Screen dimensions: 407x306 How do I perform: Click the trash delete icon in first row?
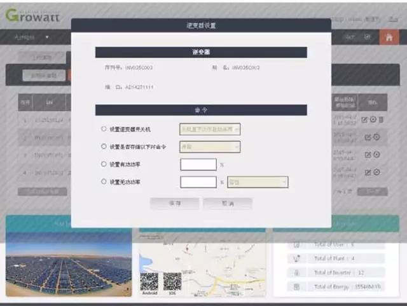click(381, 120)
